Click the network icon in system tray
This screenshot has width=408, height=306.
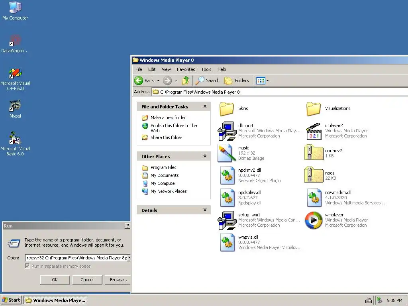pos(380,300)
